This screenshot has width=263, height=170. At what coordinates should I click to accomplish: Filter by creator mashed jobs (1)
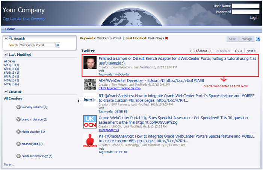32,144
